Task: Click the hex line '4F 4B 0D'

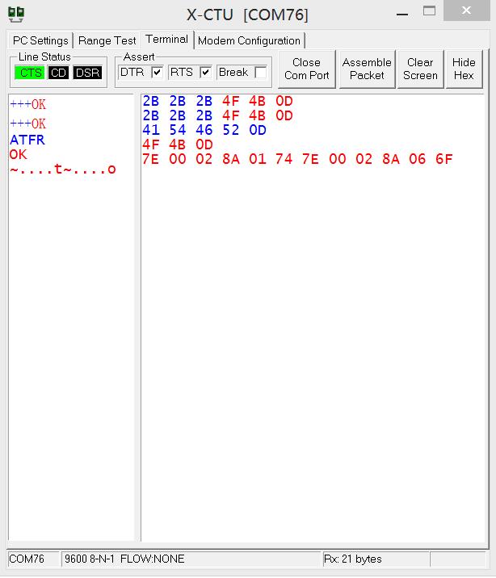Action: 178,144
